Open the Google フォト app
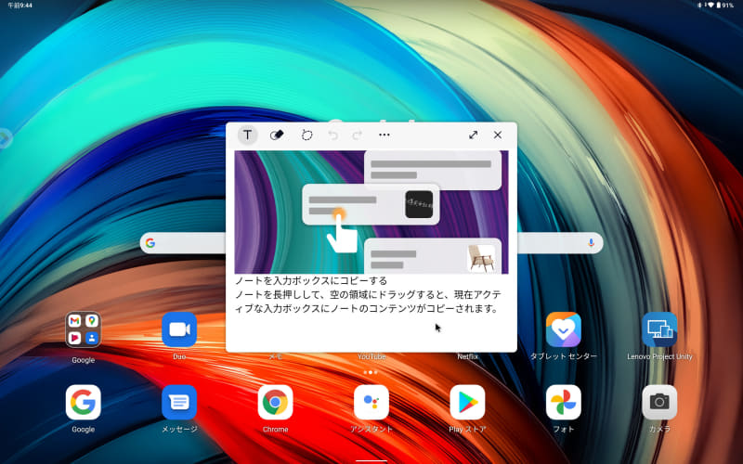 (x=564, y=403)
